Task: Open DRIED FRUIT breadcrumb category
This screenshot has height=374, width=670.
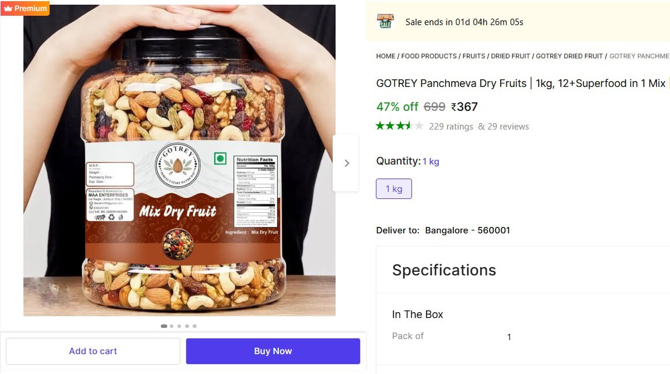Action: point(511,56)
